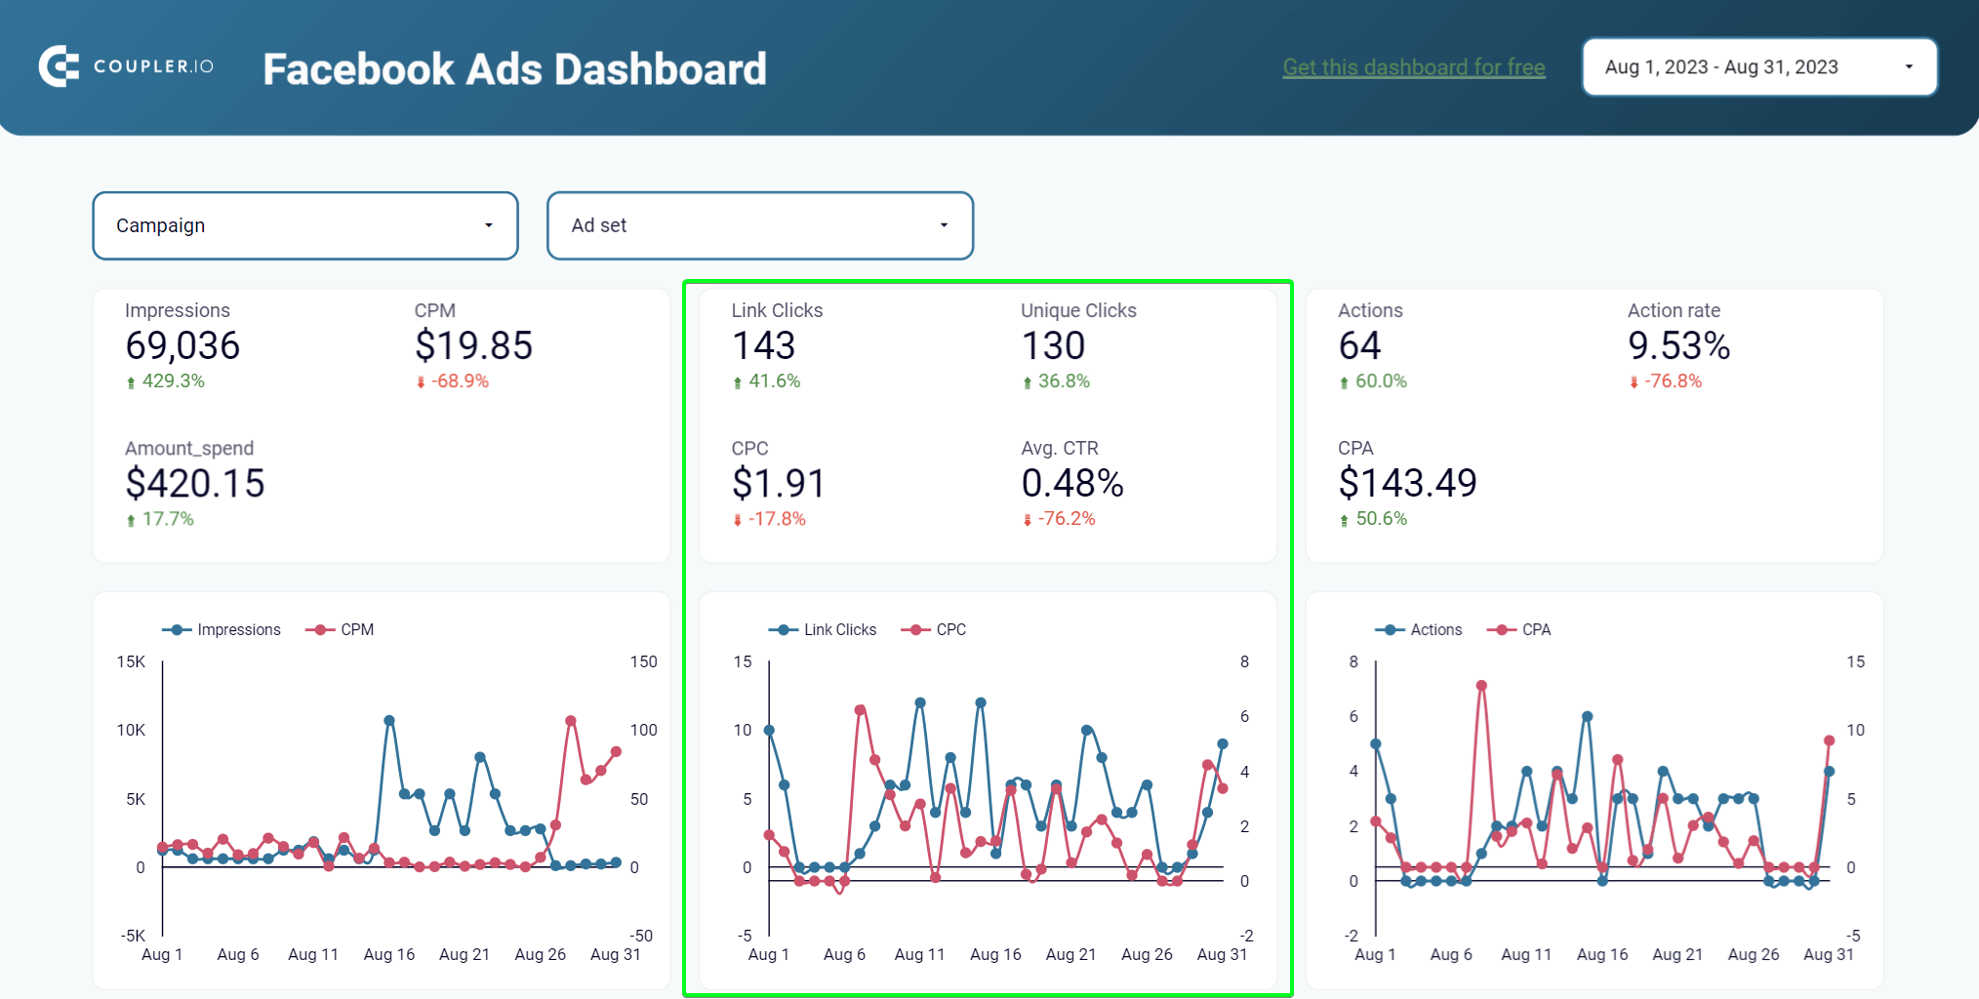Viewport: 1979px width, 999px height.
Task: Click the Impressions peak point near Aug 16
Action: pyautogui.click(x=389, y=721)
